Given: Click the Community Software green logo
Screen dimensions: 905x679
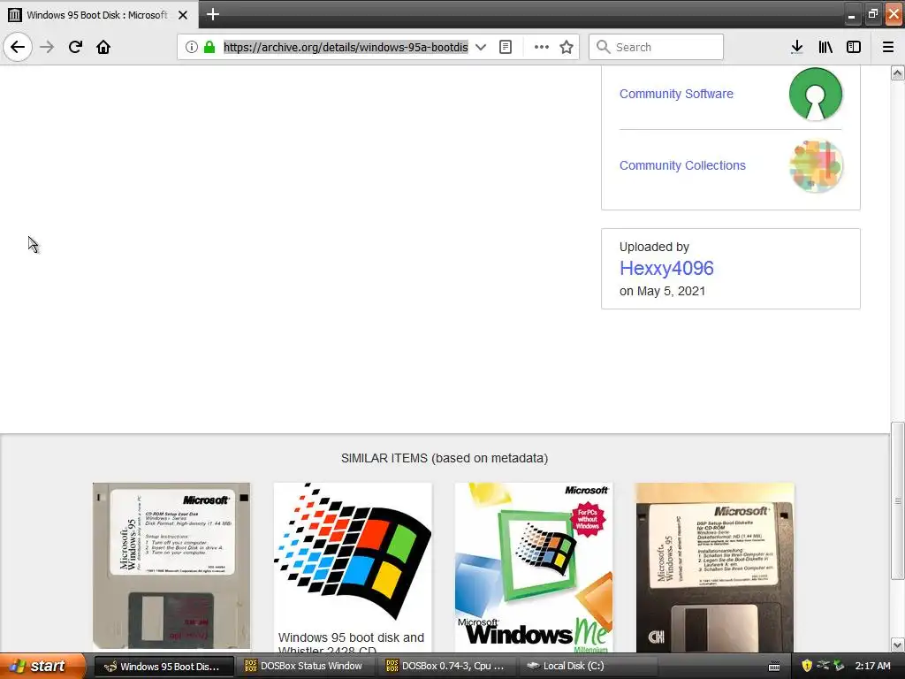Looking at the screenshot, I should 815,94.
